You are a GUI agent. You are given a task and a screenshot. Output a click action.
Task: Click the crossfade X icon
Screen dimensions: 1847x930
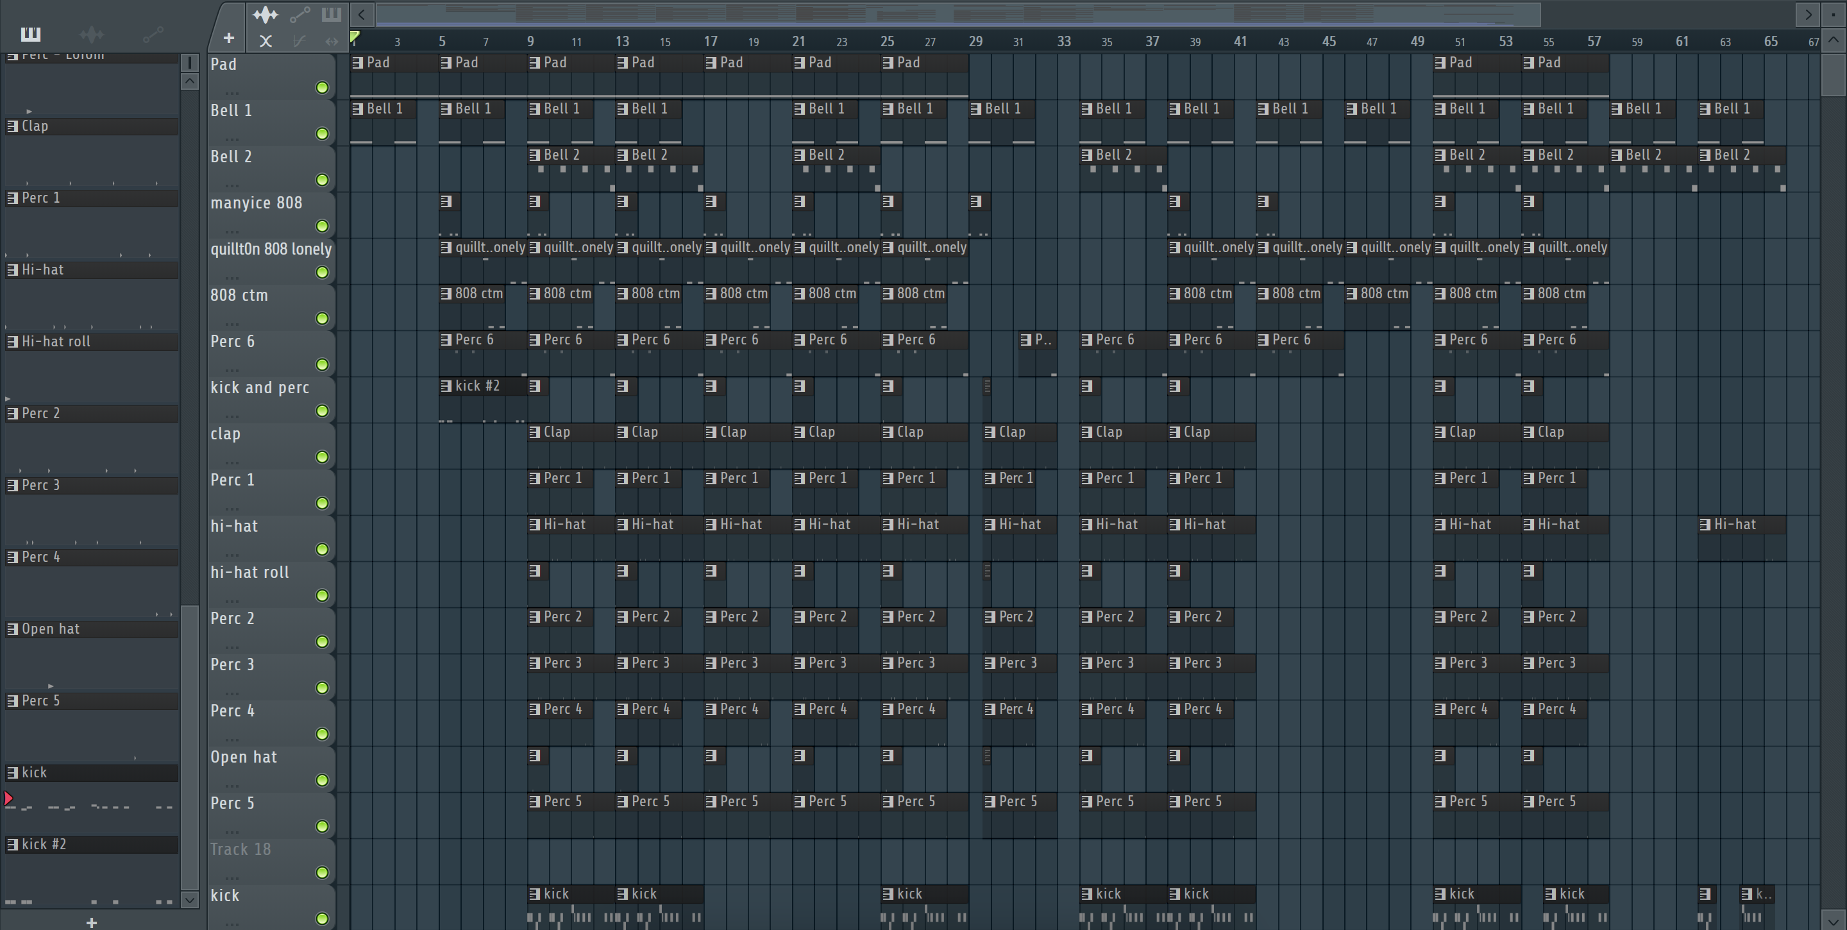(x=266, y=42)
